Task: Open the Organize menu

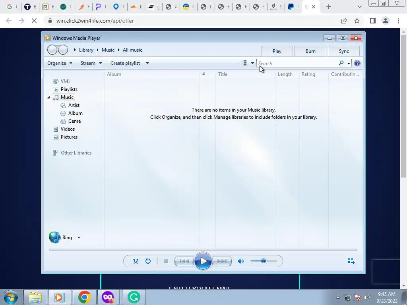Action: click(60, 63)
